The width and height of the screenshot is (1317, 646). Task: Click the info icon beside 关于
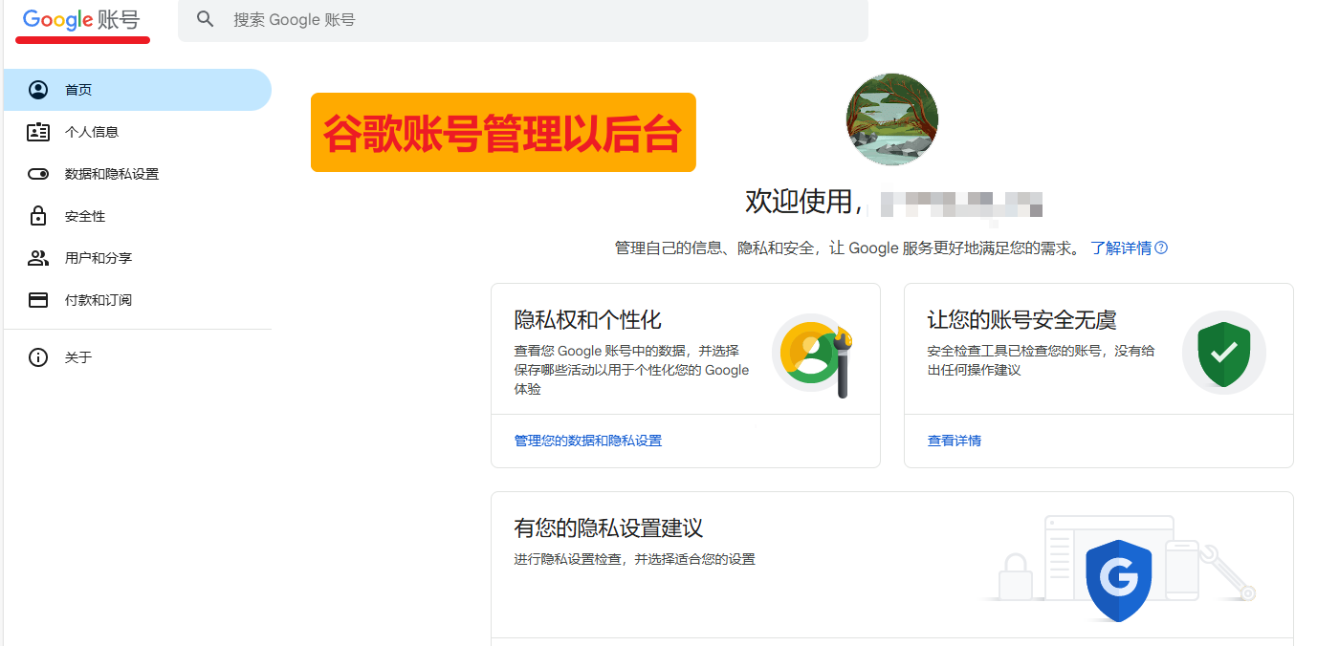[38, 357]
